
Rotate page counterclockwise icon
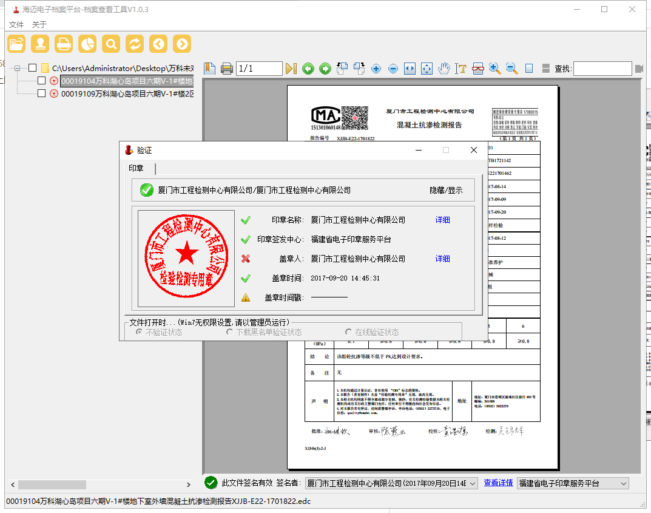(x=342, y=69)
